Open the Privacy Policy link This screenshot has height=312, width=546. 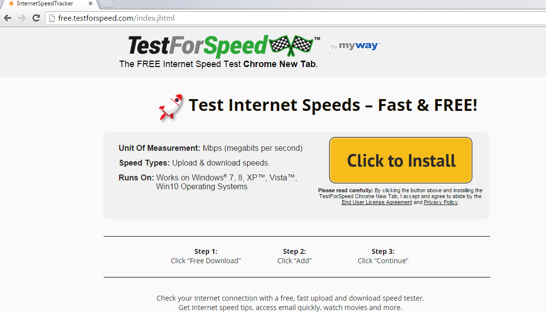[441, 202]
